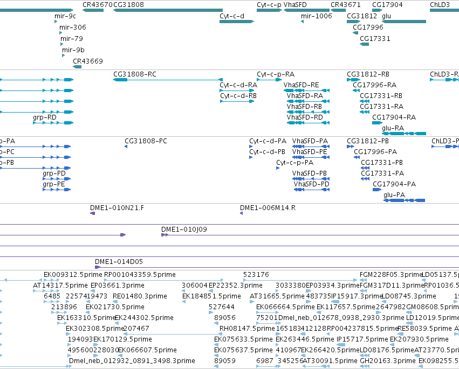Open the grp-PD protein label

[x=54, y=173]
